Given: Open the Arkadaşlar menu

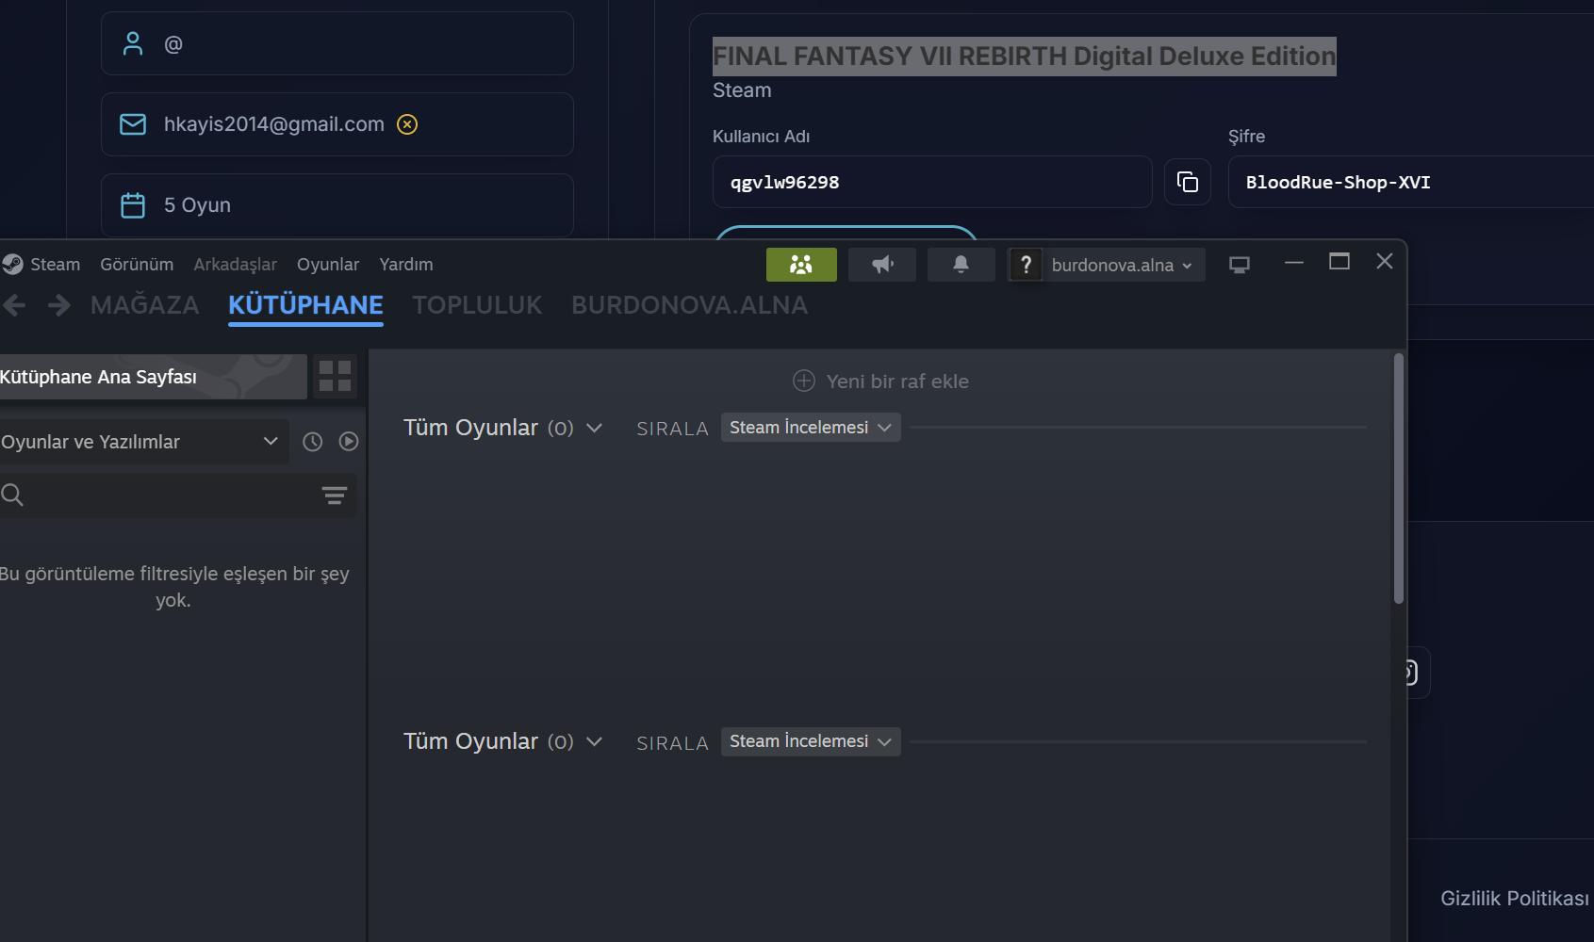Looking at the screenshot, I should tap(236, 265).
